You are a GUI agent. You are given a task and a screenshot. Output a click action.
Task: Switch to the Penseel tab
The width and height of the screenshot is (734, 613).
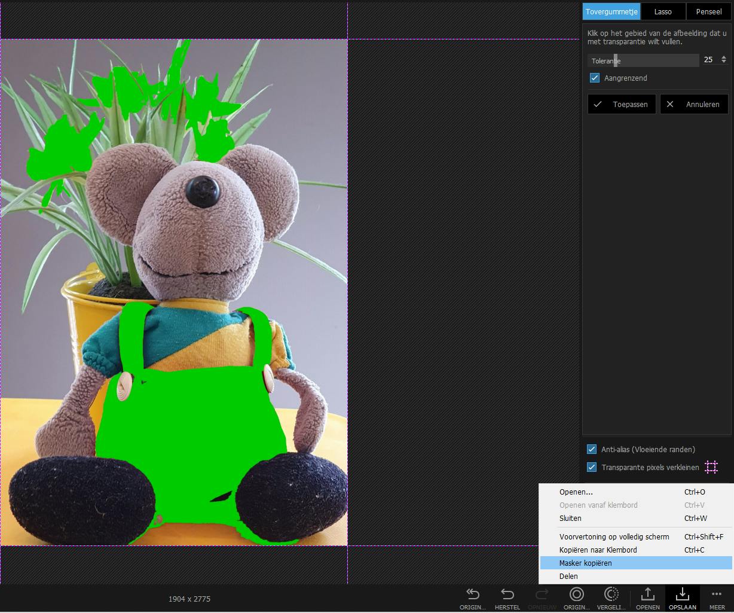[708, 11]
